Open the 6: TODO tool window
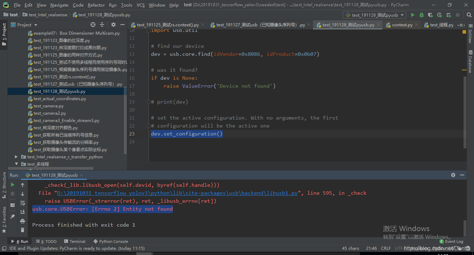 pyautogui.click(x=46, y=241)
